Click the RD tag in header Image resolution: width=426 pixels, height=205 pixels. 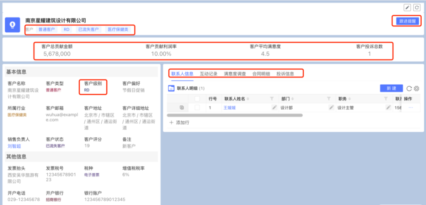click(66, 29)
